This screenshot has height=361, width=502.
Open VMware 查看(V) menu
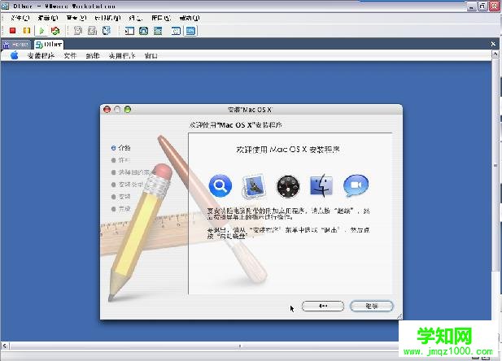tap(76, 18)
